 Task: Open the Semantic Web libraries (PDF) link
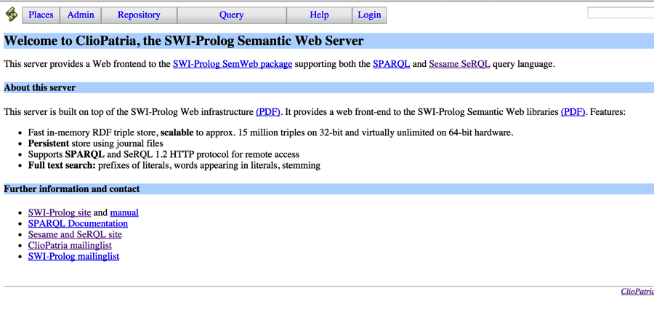click(573, 112)
